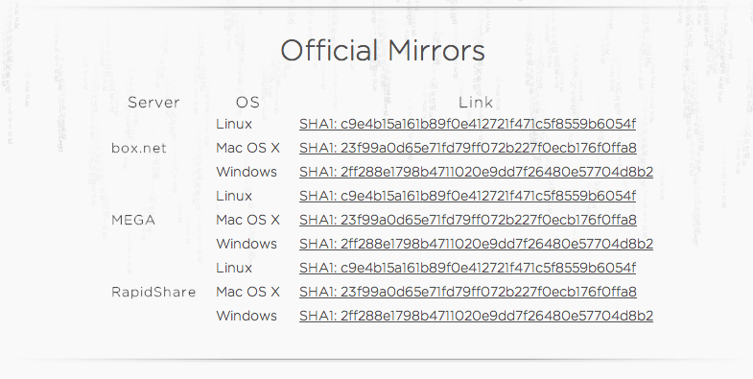Open the MEGA Mac OS X SHA1 link
Image resolution: width=753 pixels, height=379 pixels.
[x=468, y=220]
